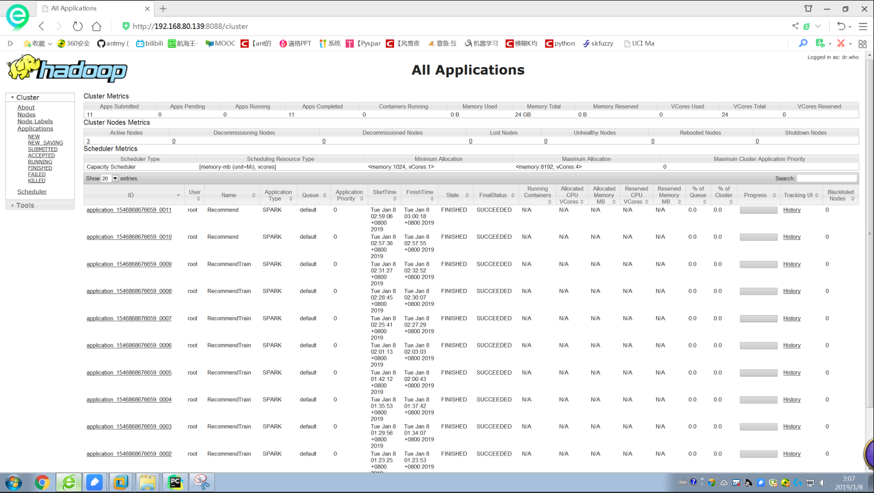Open the skfuzzy bookmark
This screenshot has height=493, width=874.
[598, 43]
